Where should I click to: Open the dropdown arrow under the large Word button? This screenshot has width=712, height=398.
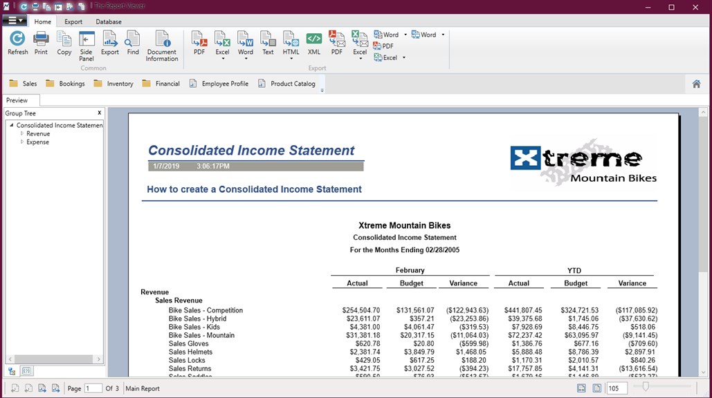pos(246,59)
